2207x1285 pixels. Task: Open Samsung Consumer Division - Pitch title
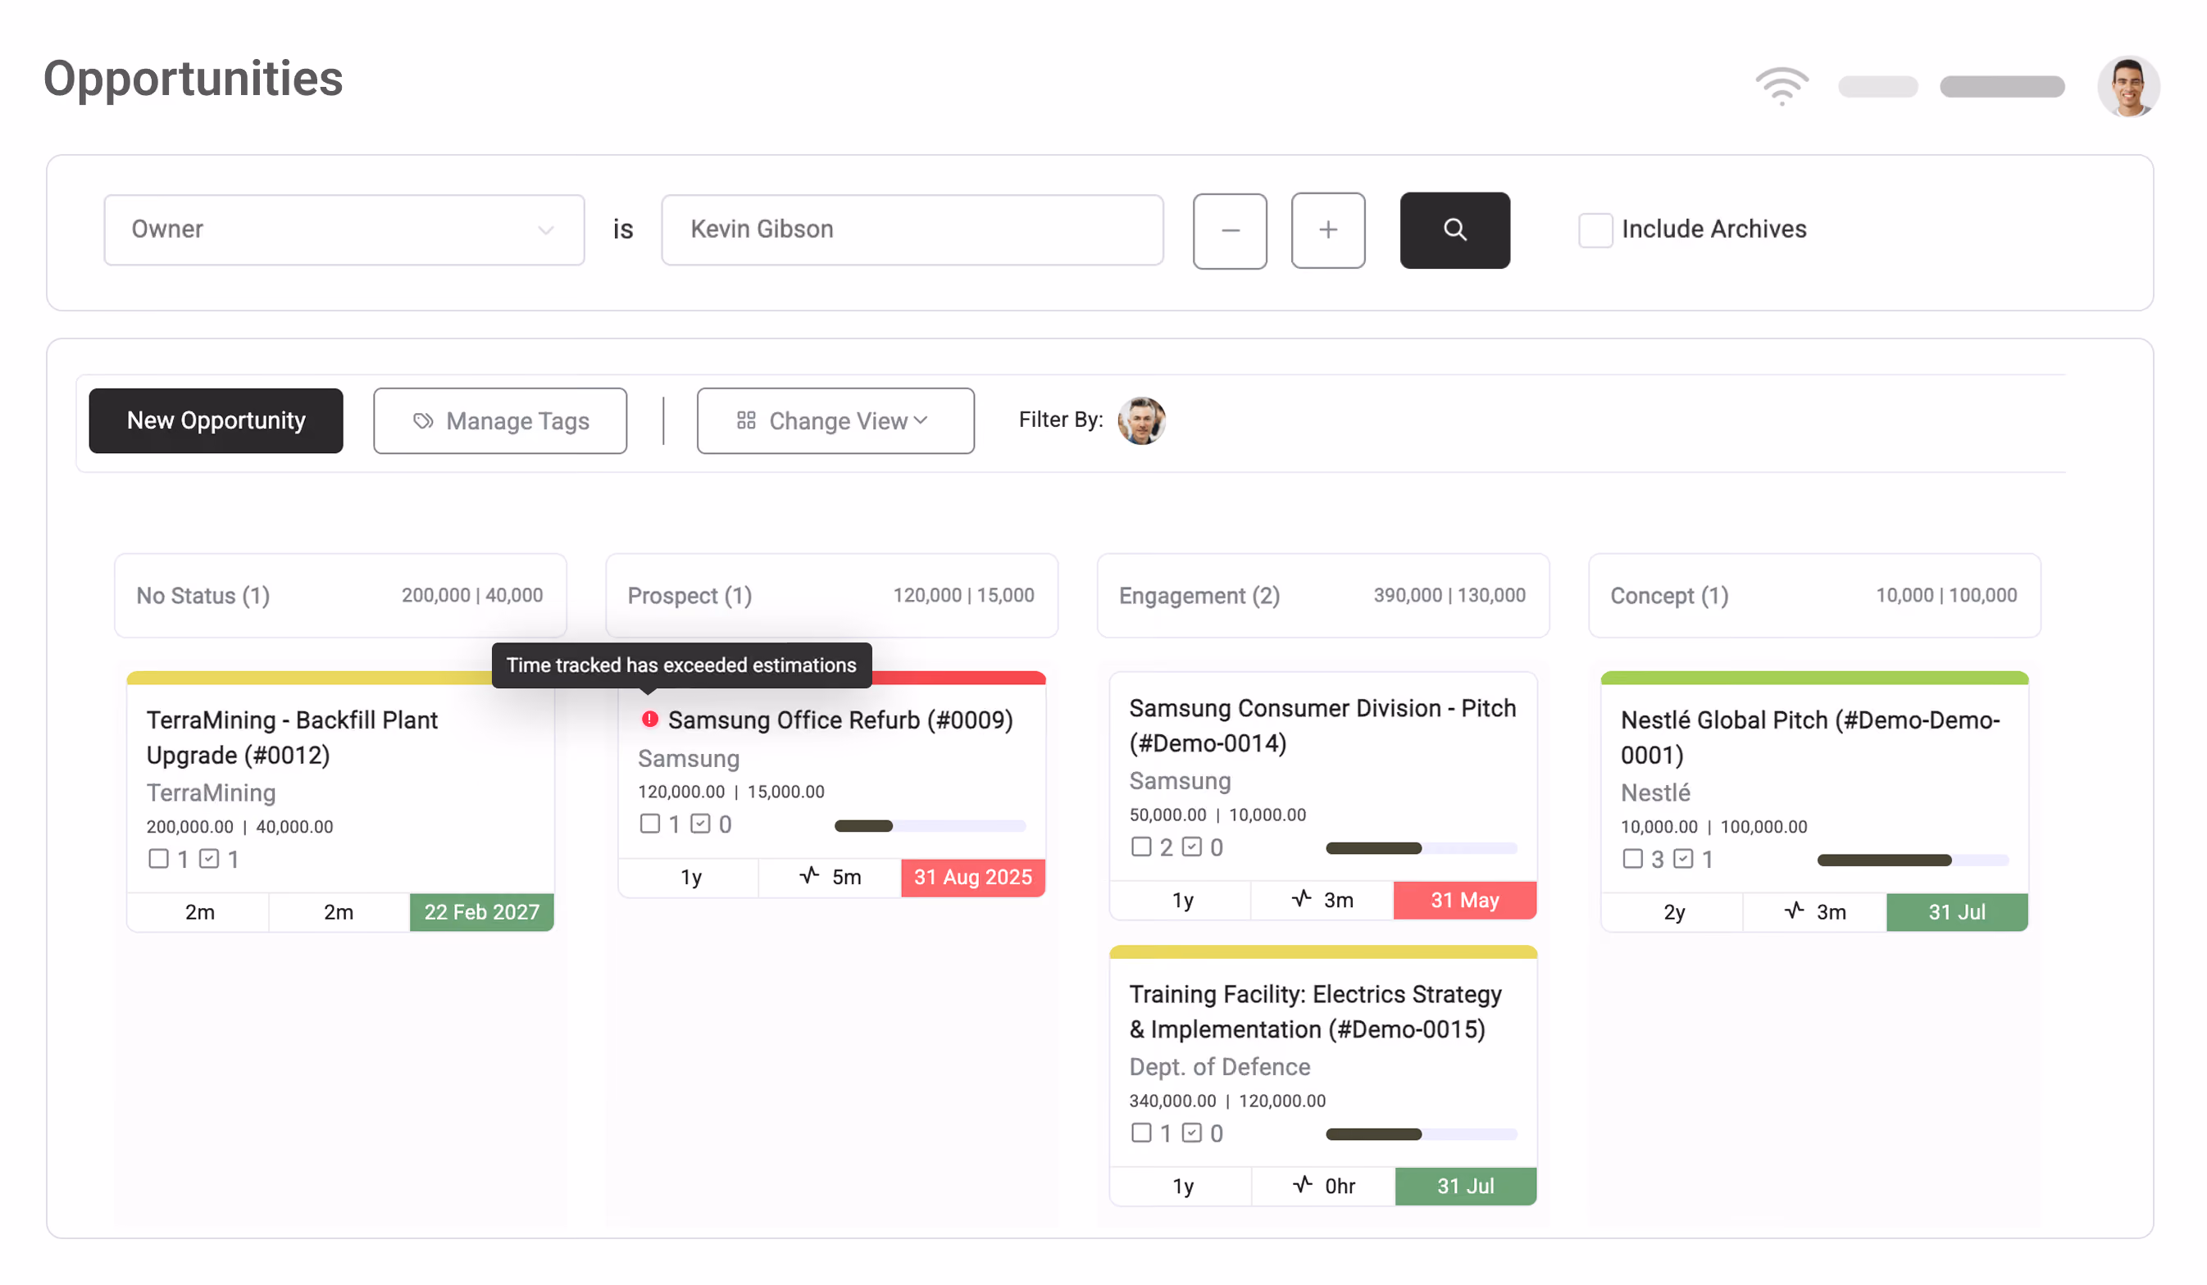point(1322,724)
